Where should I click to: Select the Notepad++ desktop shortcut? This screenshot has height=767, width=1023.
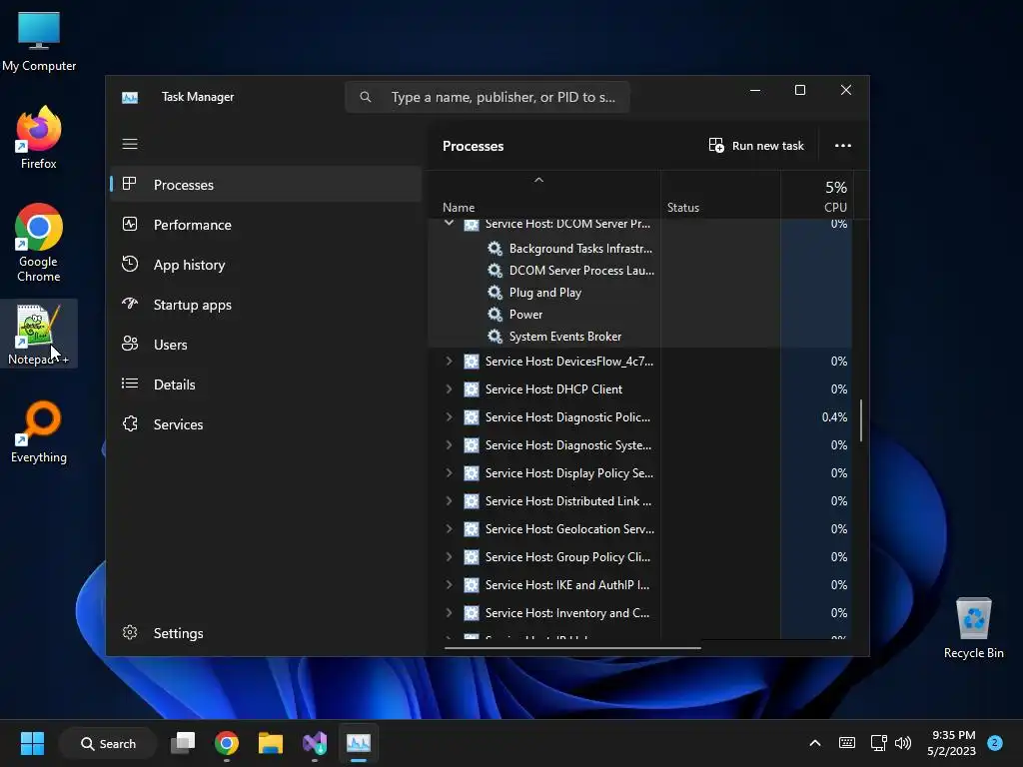pos(39,335)
